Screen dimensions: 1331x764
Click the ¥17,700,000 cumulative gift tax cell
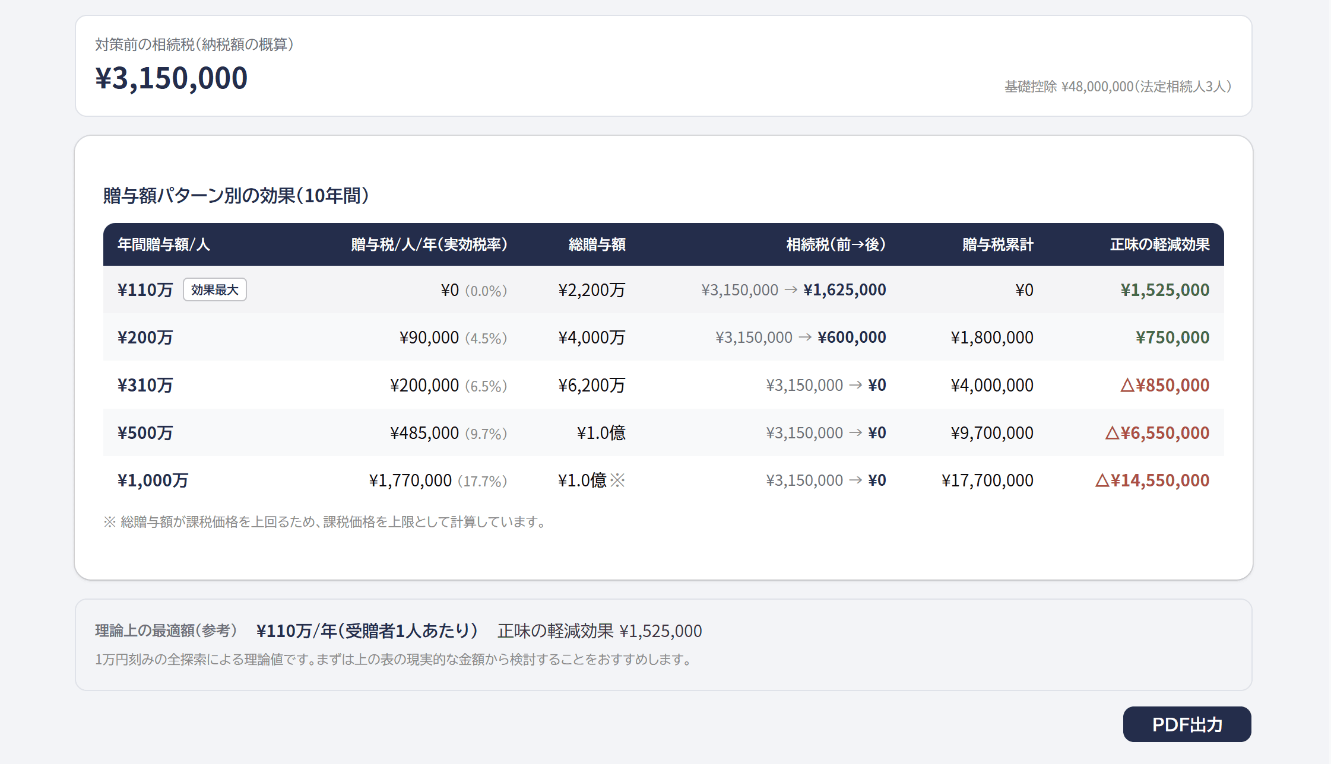(x=987, y=480)
